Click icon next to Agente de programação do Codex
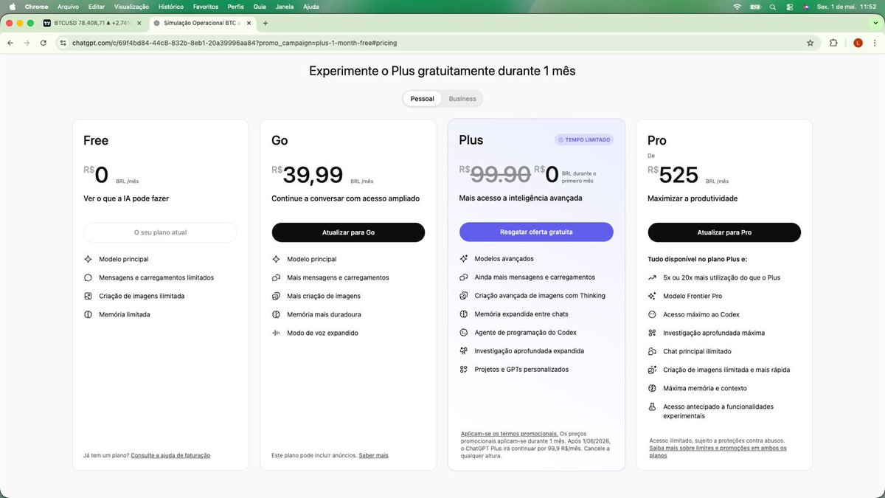This screenshot has height=498, width=885. [x=464, y=333]
